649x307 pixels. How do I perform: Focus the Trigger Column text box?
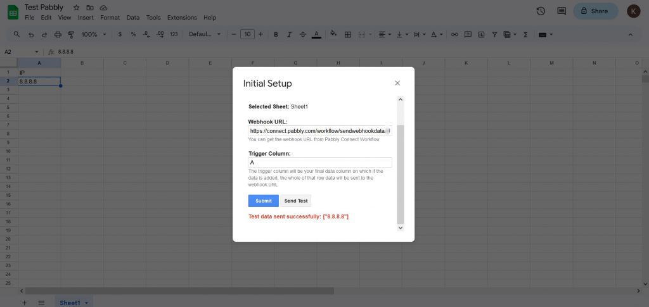click(x=319, y=163)
